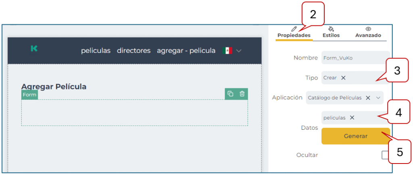Clear the Crear value in Tipo

click(343, 78)
